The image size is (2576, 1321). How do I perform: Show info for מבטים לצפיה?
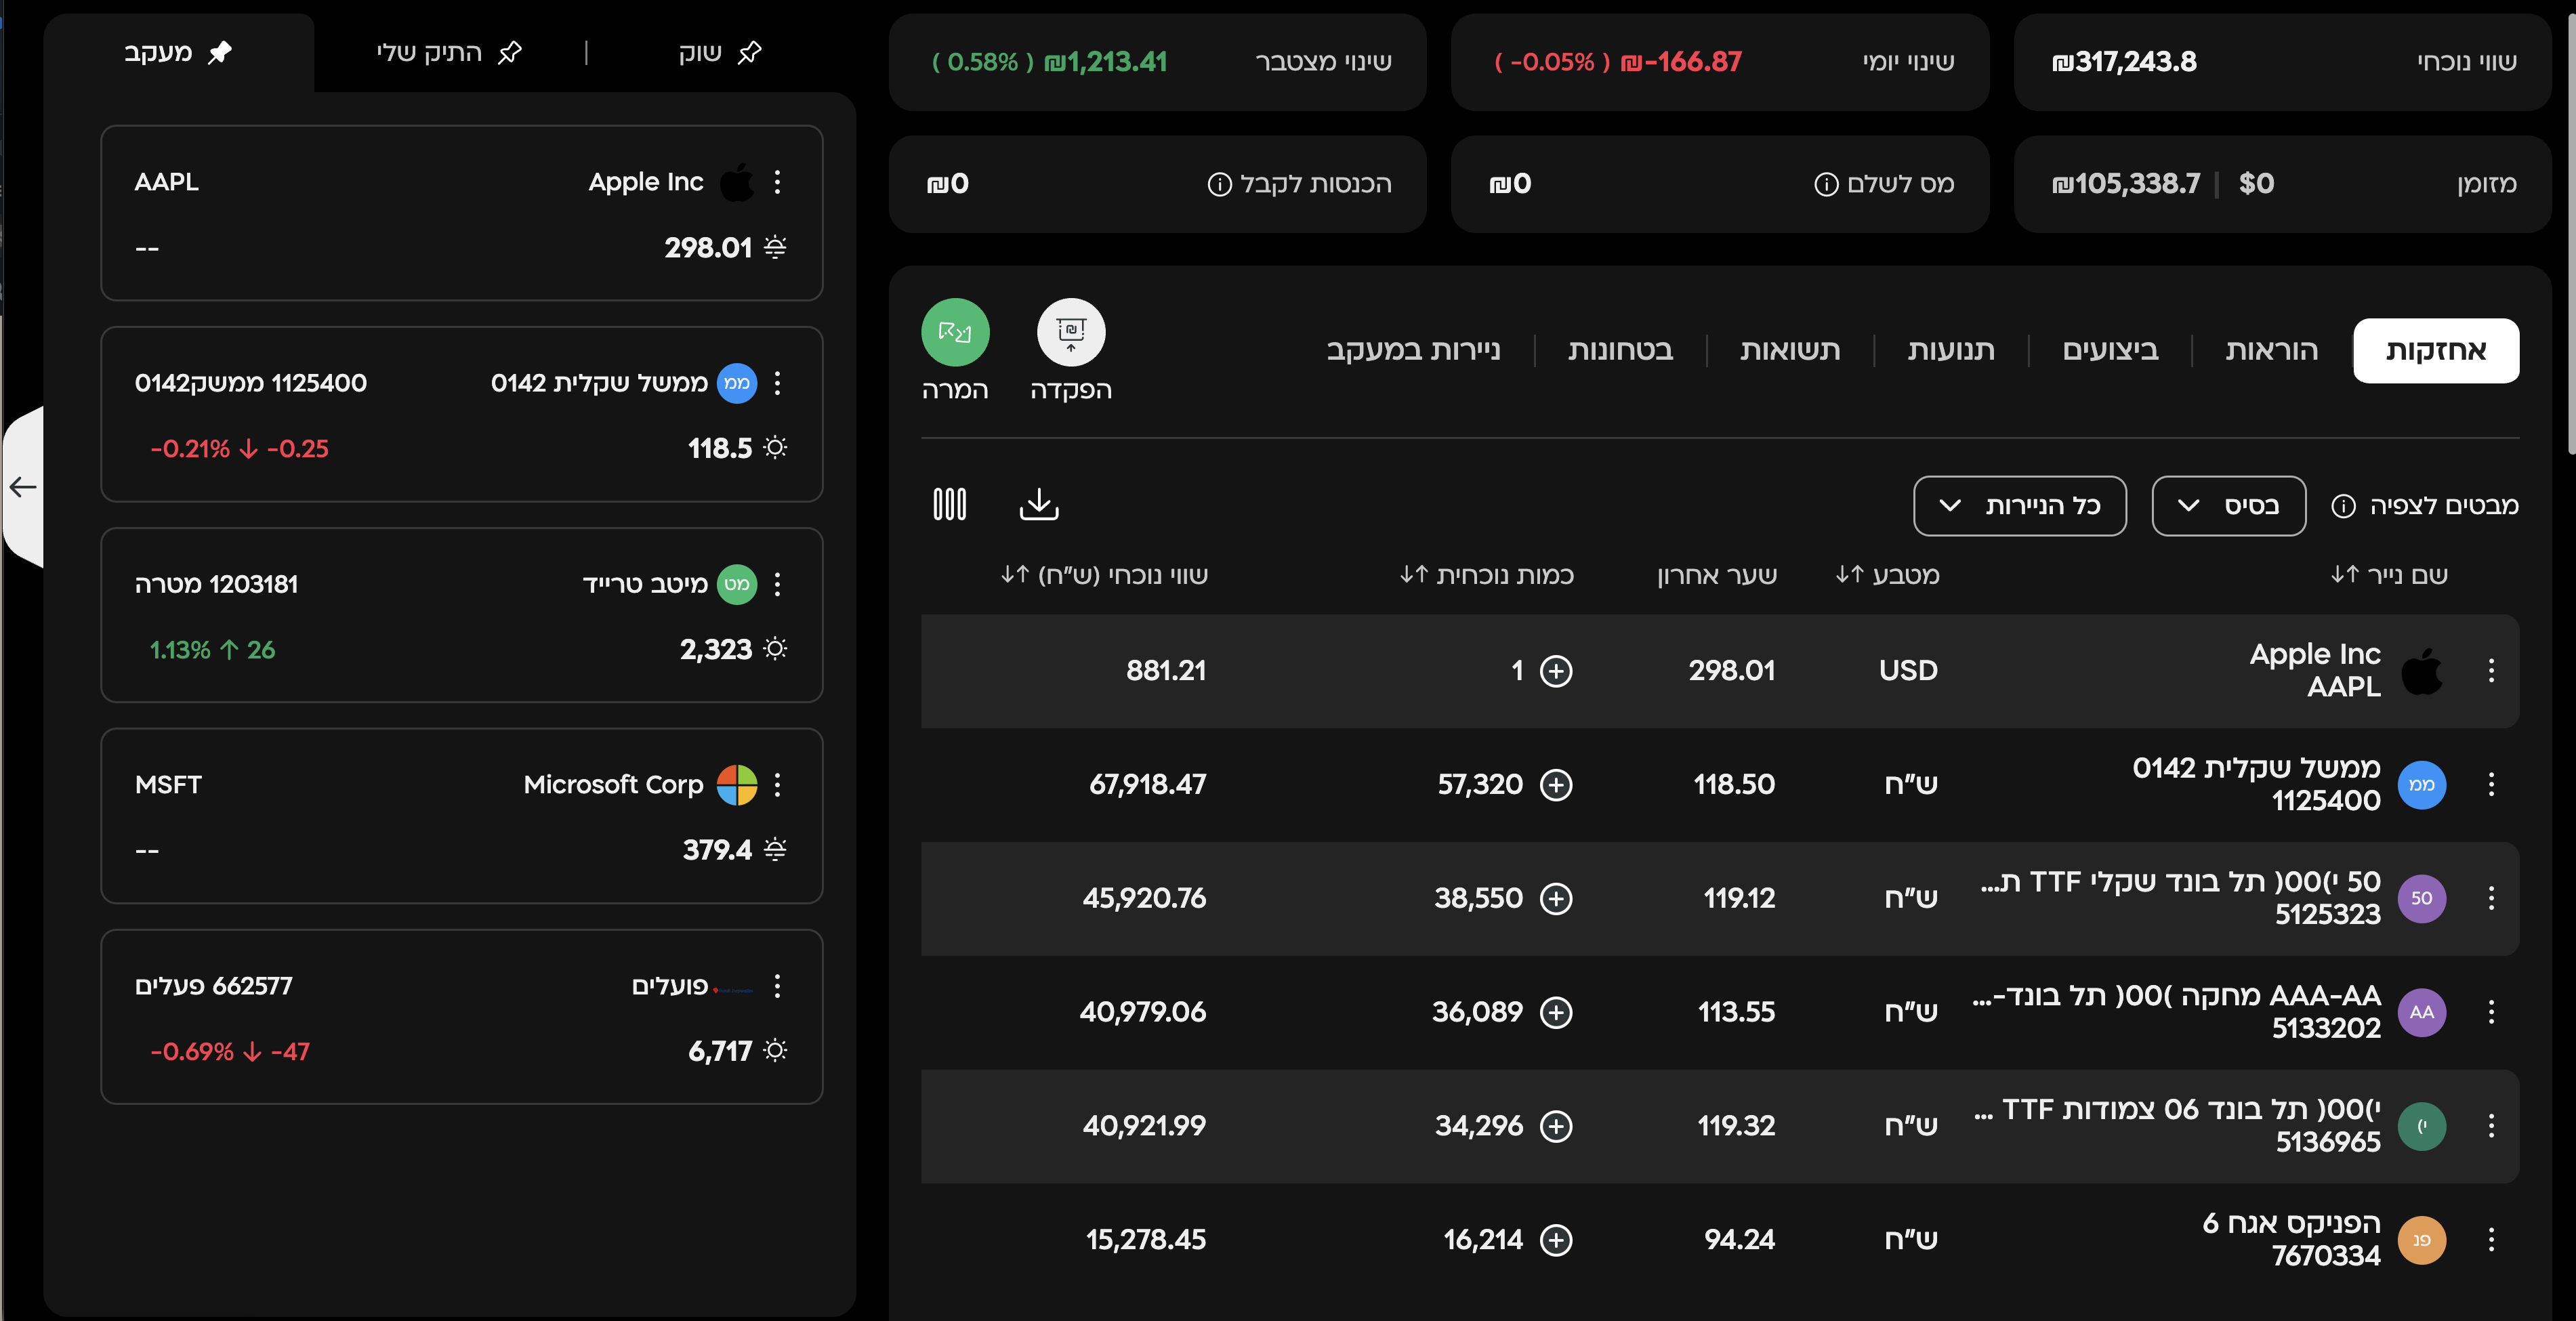tap(2343, 506)
